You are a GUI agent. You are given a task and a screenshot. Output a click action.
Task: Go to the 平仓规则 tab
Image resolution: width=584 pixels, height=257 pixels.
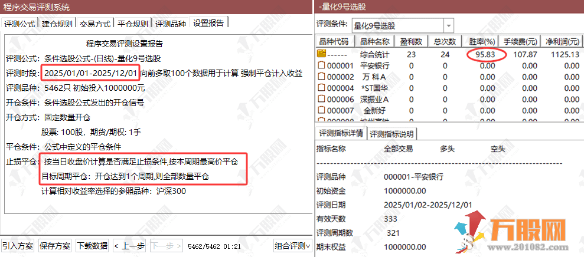coord(133,24)
